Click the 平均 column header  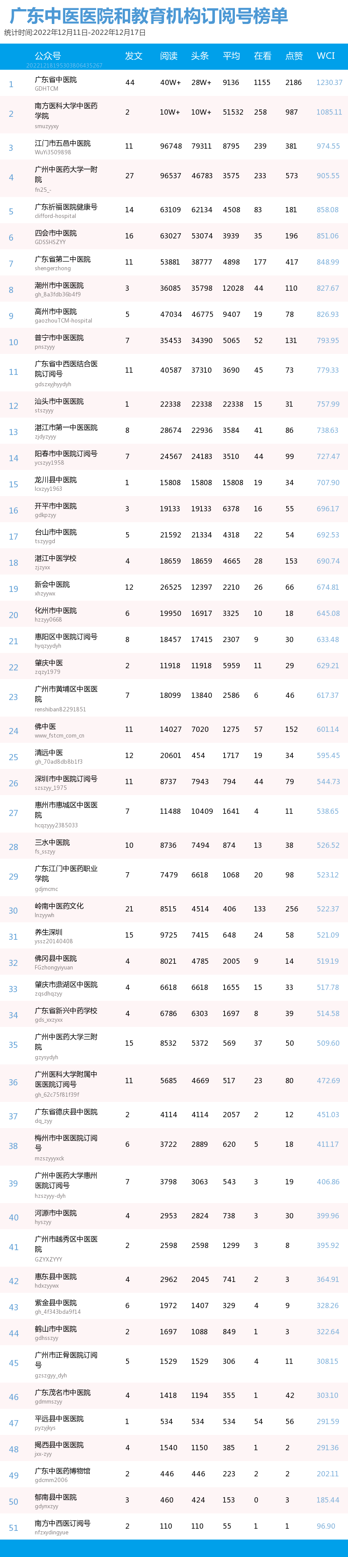[231, 56]
